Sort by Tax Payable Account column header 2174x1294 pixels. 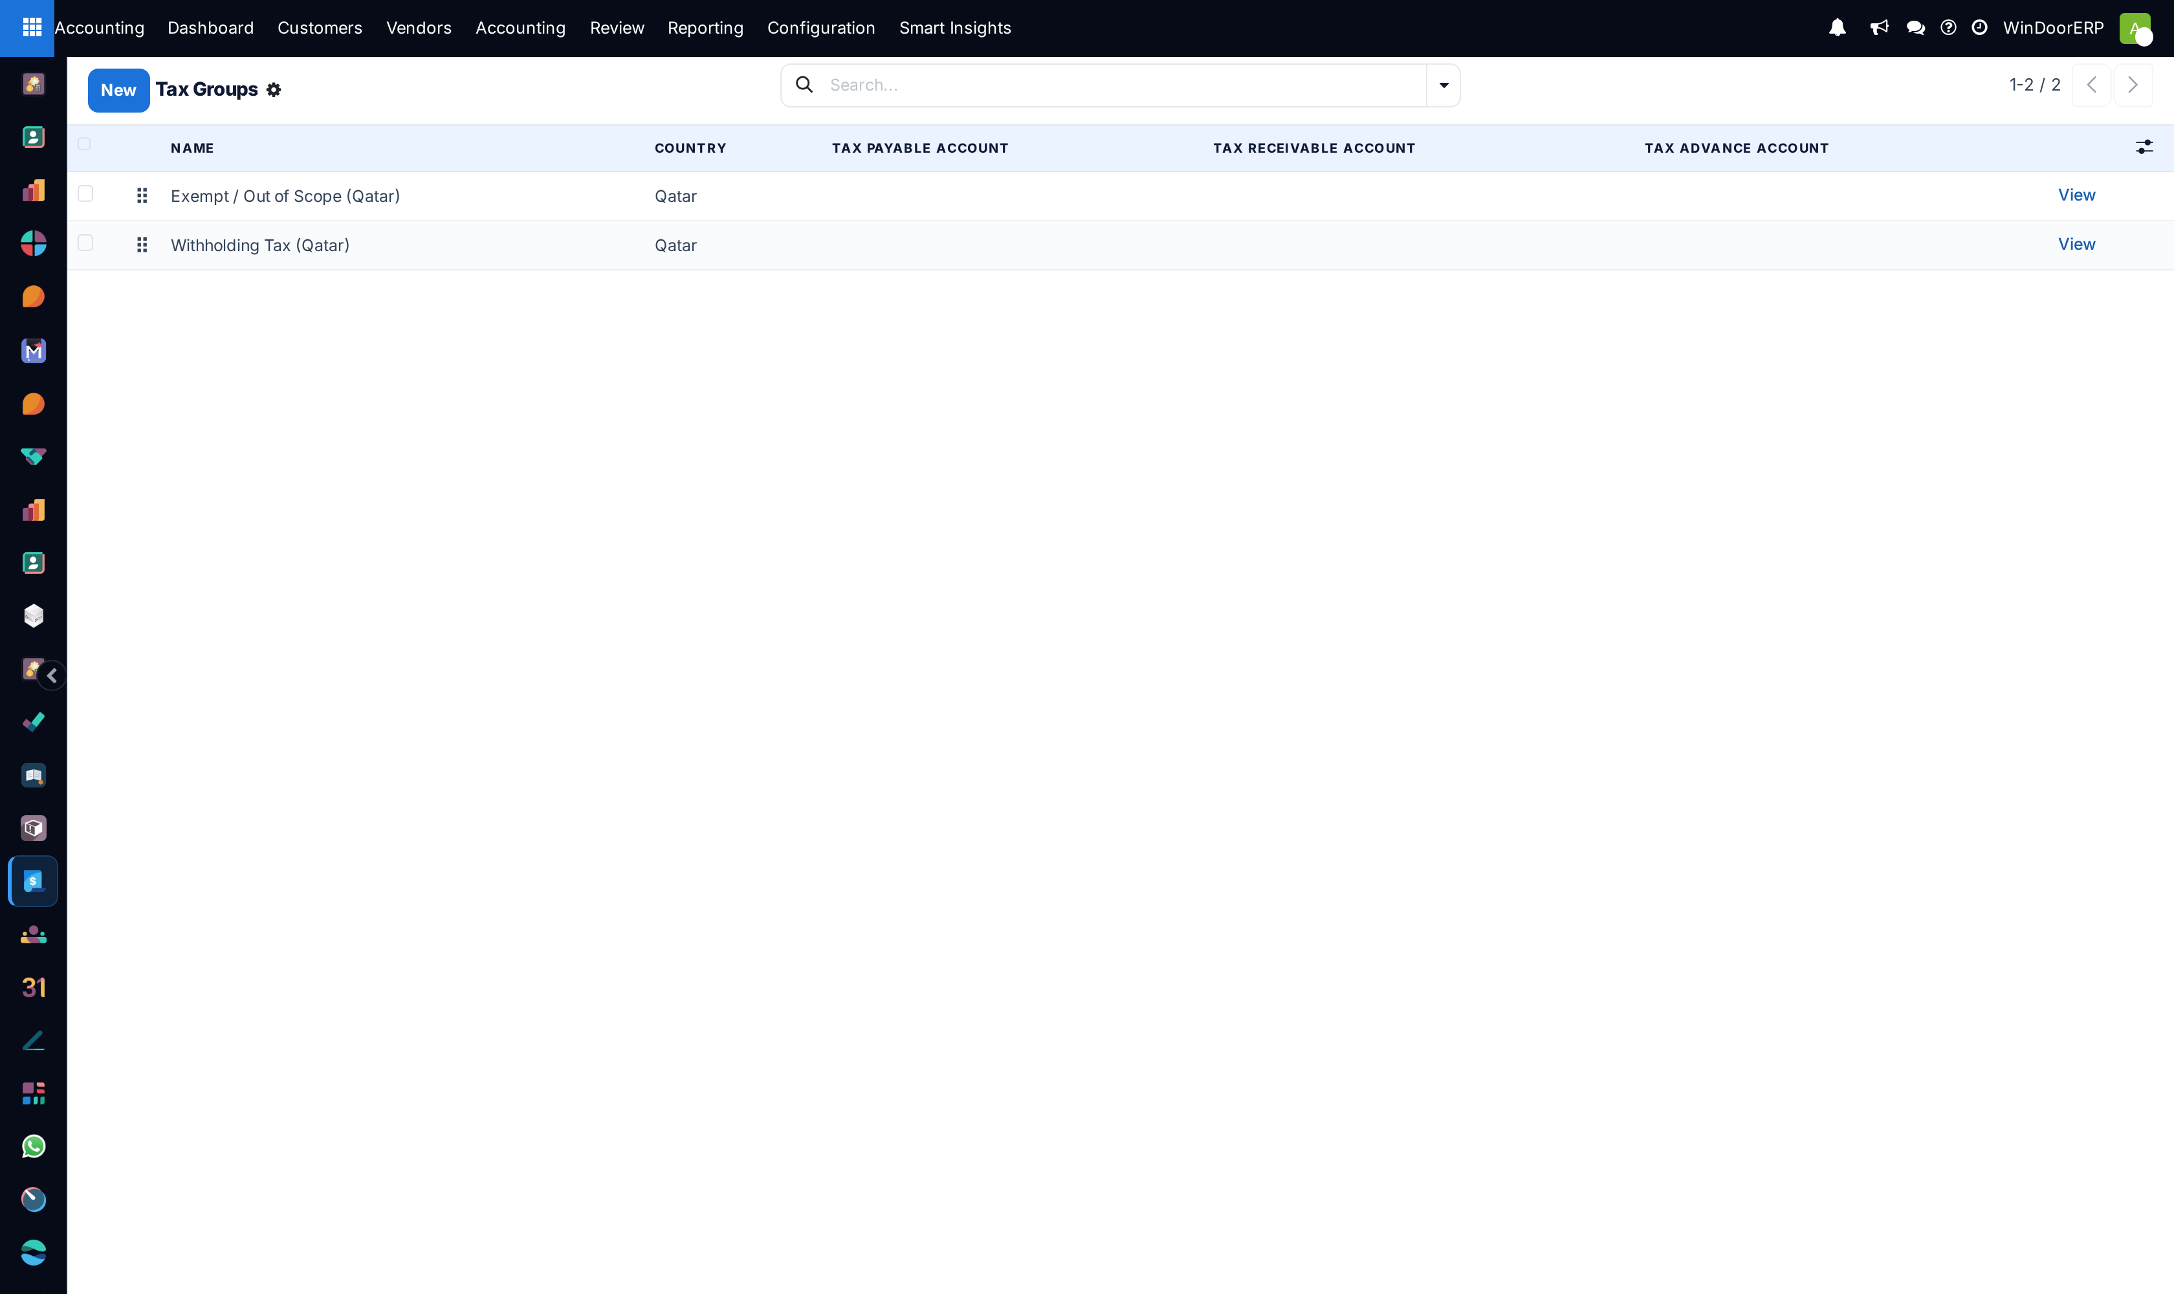920,148
